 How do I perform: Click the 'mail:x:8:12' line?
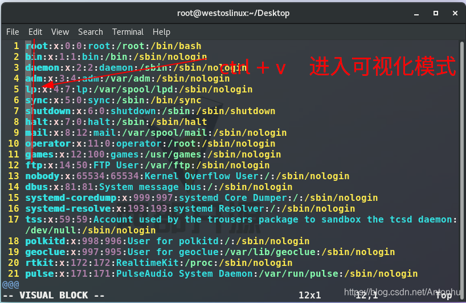(156, 133)
